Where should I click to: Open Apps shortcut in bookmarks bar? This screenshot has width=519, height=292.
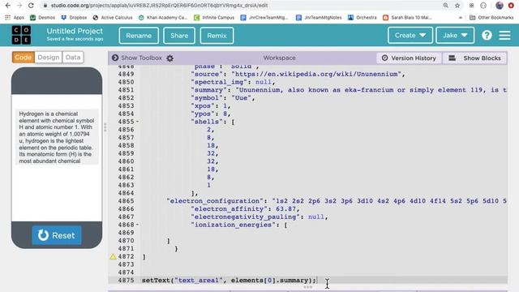tap(15, 18)
